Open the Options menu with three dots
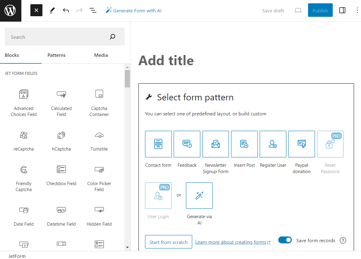The height and width of the screenshot is (259, 361). click(x=357, y=10)
